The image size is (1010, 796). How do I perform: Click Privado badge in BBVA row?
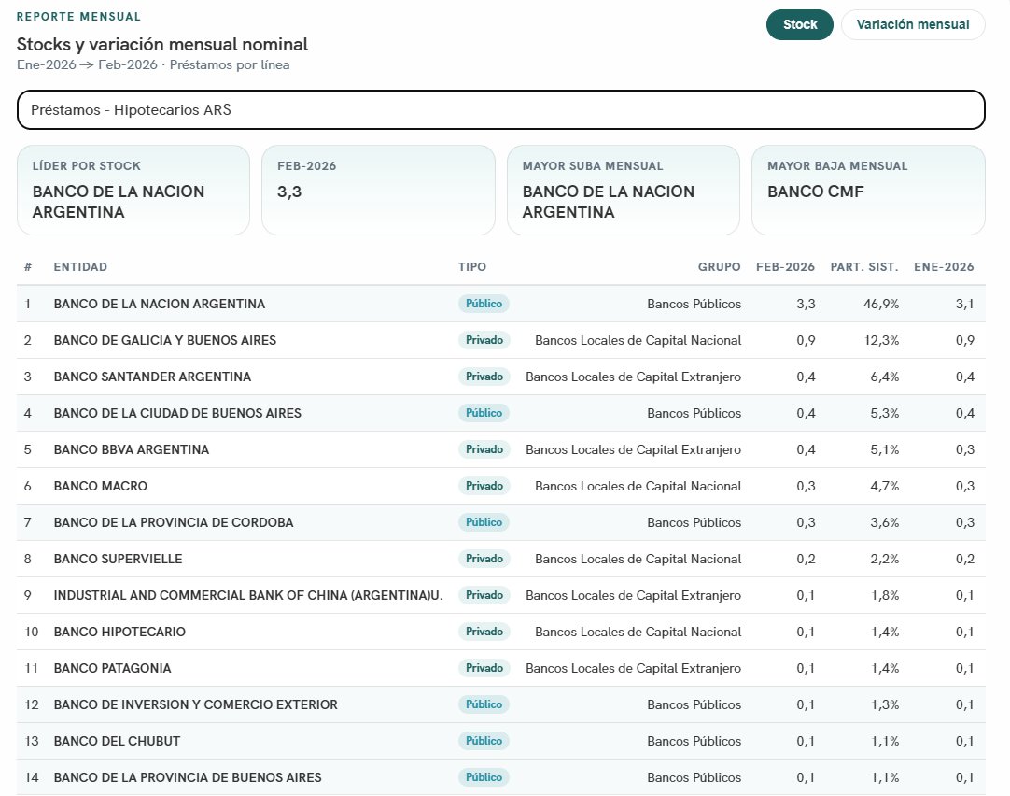pyautogui.click(x=484, y=449)
